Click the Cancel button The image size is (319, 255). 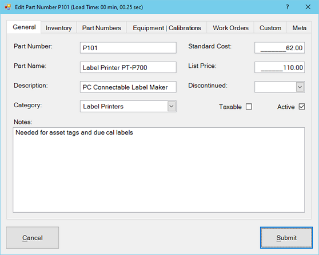33,237
